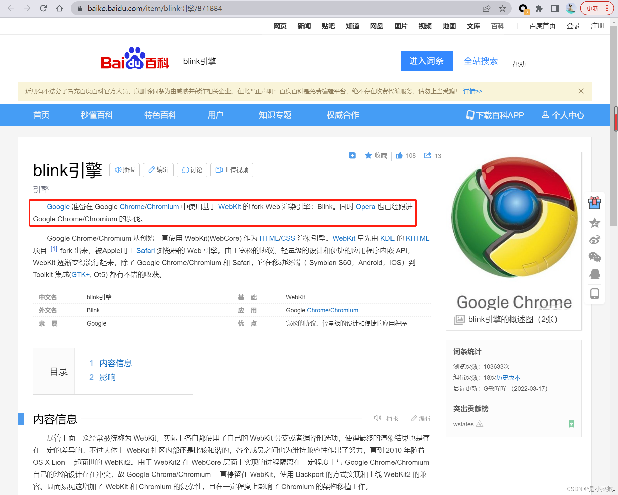This screenshot has width=618, height=495.
Task: Click the browser address bar URL
Action: click(x=155, y=8)
